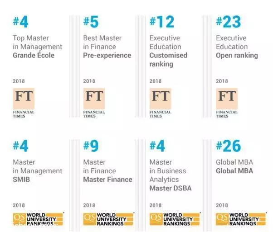Select the Grande École text
Screen dimensions: 273x232
(34, 55)
